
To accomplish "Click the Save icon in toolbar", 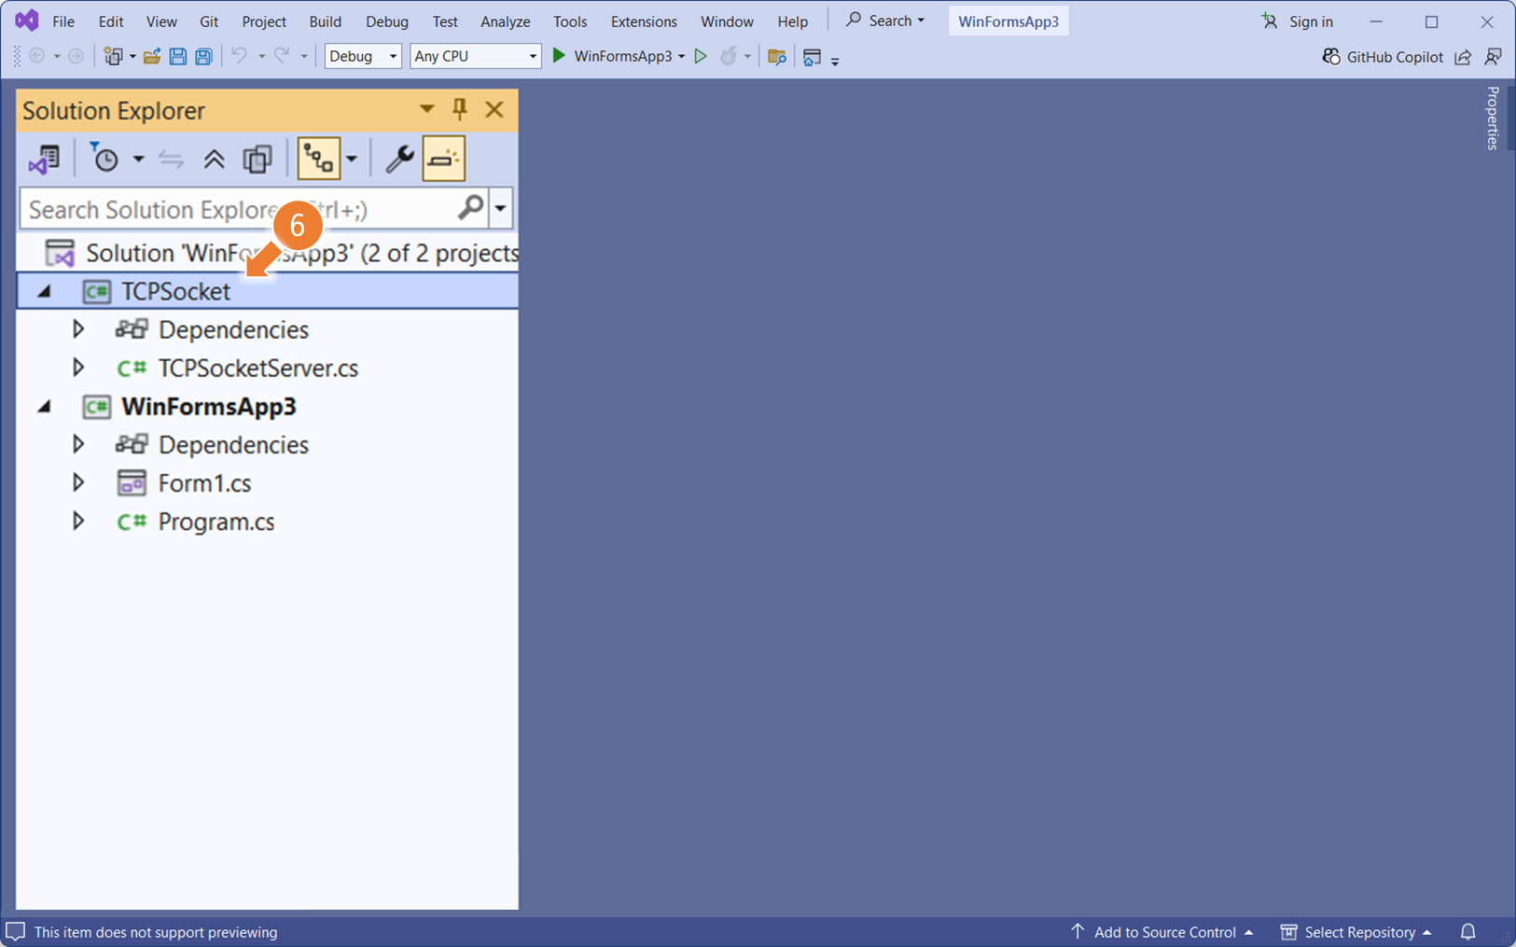I will tap(177, 56).
